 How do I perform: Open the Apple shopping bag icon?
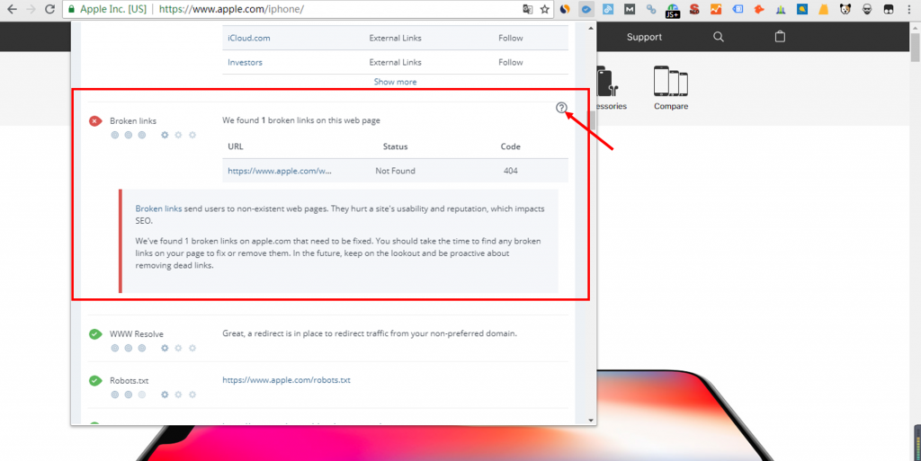(x=780, y=37)
